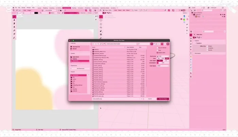Image resolution: width=238 pixels, height=137 pixels.
Task: Select the Move tool in 3D viewport
Action: tap(101, 24)
